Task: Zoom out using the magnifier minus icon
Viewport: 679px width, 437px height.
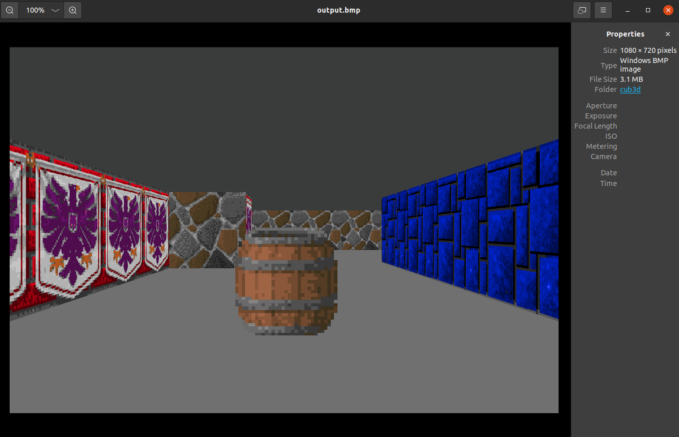Action: tap(10, 10)
